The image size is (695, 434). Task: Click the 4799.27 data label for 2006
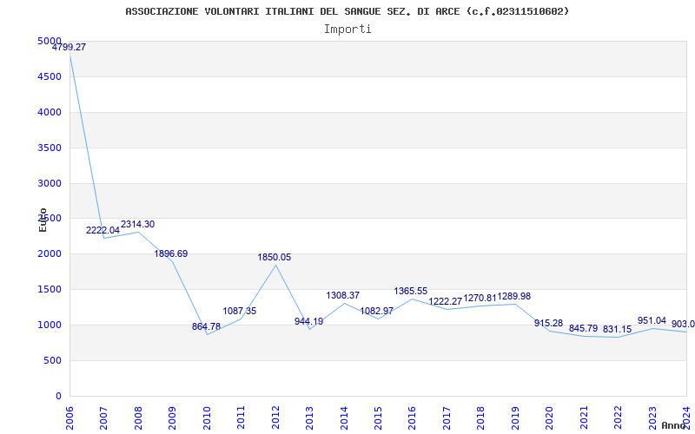tap(69, 48)
